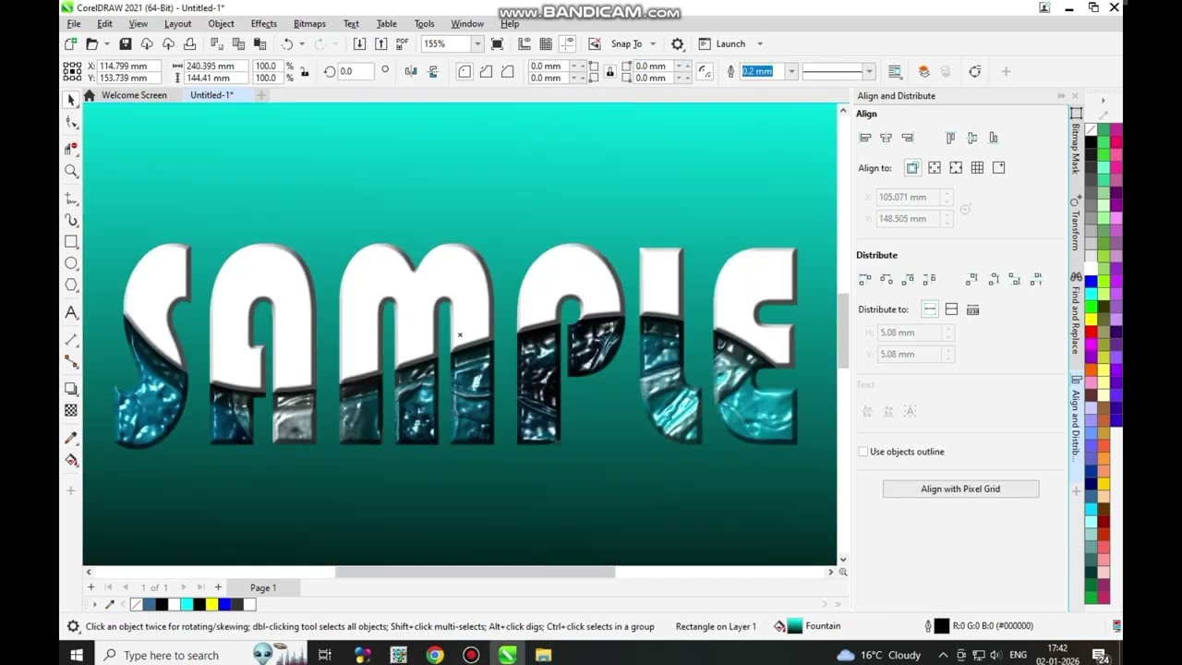
Task: Toggle Distribute to Extent of selection
Action: [930, 309]
